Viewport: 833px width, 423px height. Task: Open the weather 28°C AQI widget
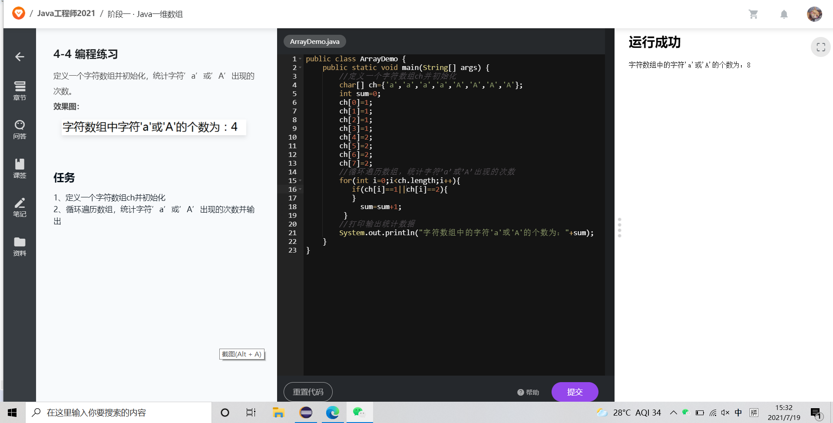click(x=628, y=413)
